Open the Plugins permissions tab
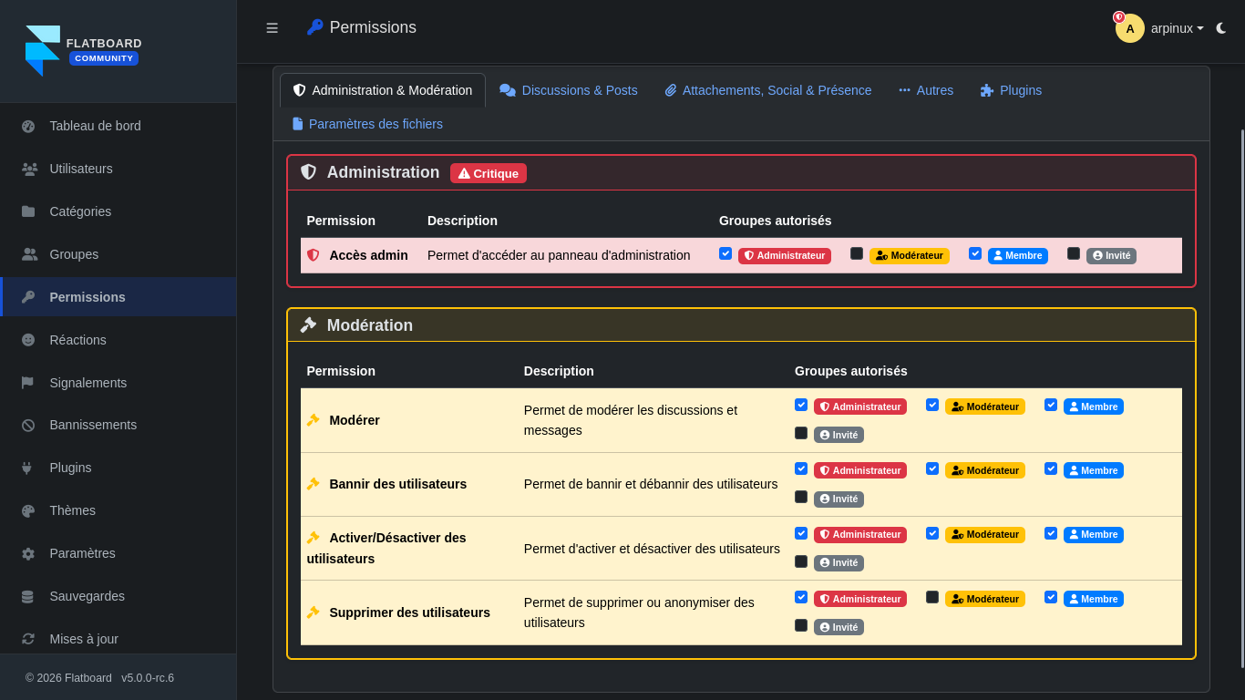This screenshot has height=700, width=1245. point(1011,90)
